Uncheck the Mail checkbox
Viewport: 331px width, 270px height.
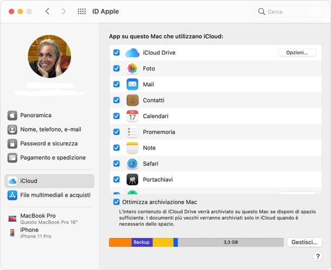pyautogui.click(x=117, y=84)
